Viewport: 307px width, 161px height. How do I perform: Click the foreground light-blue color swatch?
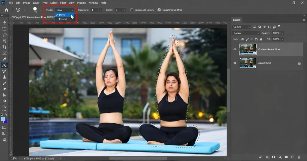[3, 119]
